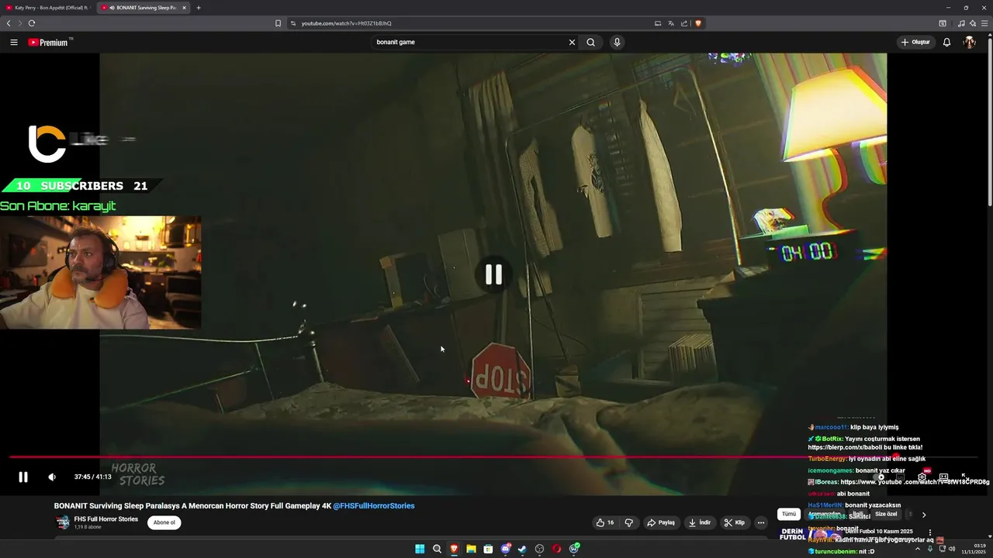Open File Explorer from the taskbar

tap(471, 549)
